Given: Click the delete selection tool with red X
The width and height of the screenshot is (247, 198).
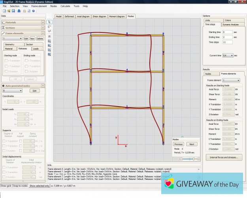Looking at the screenshot, I should tap(49, 31).
